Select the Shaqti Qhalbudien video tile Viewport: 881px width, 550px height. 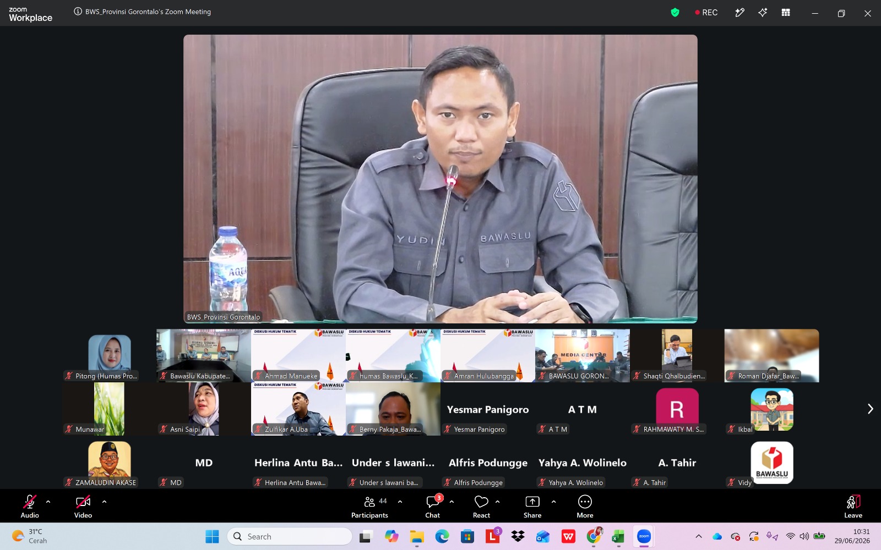click(677, 355)
